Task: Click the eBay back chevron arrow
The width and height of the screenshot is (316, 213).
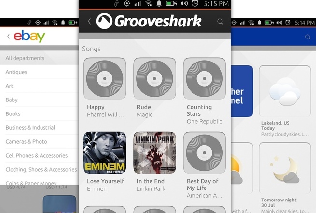Action: pyautogui.click(x=8, y=37)
